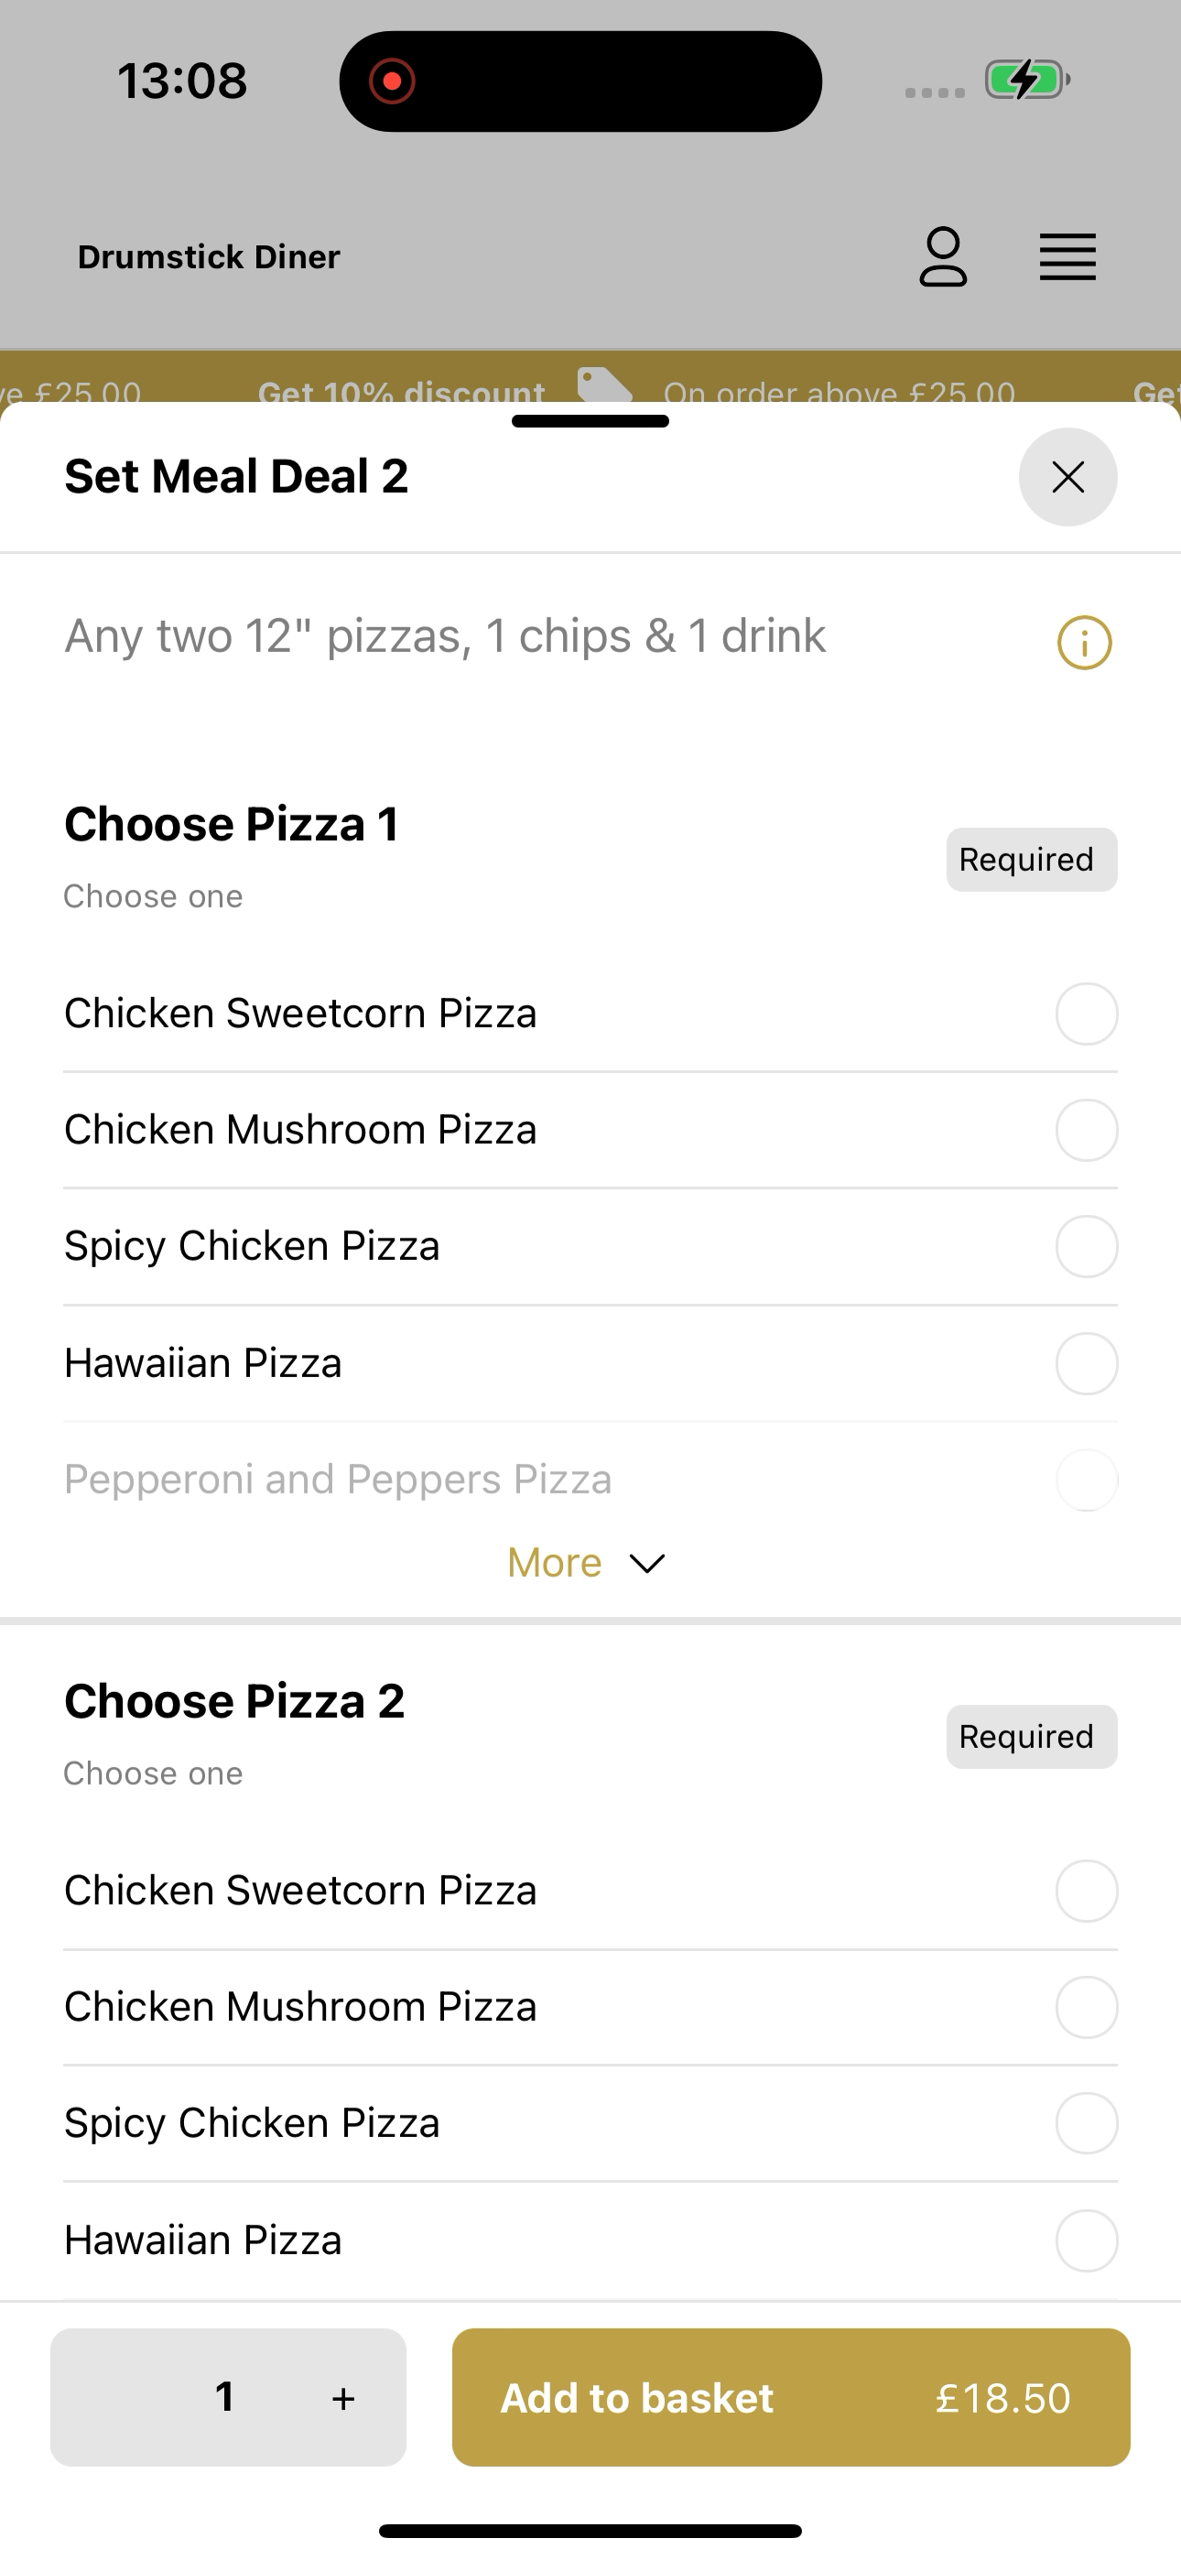Image resolution: width=1181 pixels, height=2560 pixels.
Task: Expand More pizza options for Pizza 1
Action: pyautogui.click(x=587, y=1563)
